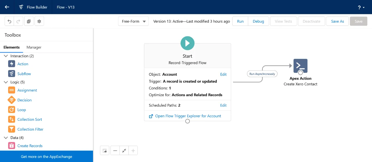
Task: Select the Assignment element icon
Action: pos(12,90)
